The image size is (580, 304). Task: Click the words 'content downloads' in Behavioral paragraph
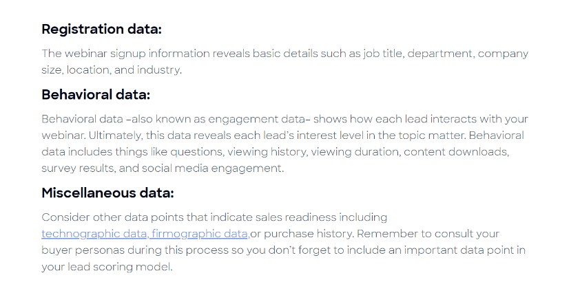coord(456,152)
